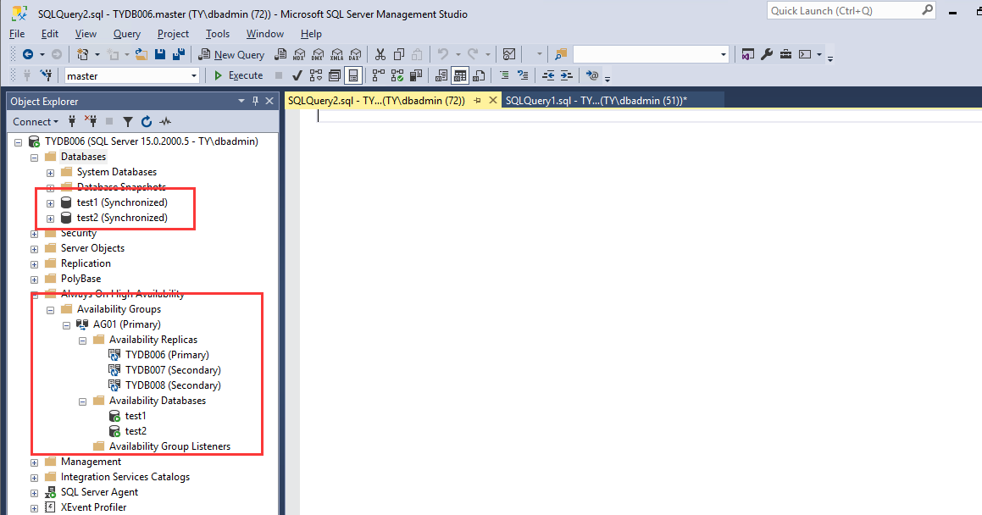Viewport: 982px width, 515px height.
Task: Open the Connect dropdown in Object Explorer
Action: [x=36, y=121]
